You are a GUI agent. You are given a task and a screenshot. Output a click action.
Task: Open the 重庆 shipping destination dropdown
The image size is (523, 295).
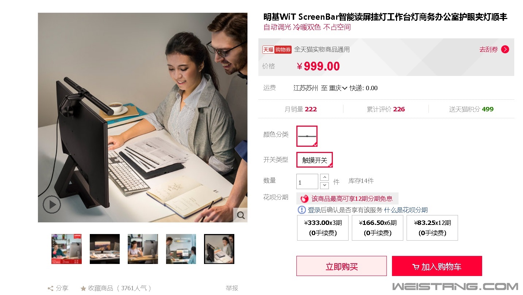(x=338, y=88)
